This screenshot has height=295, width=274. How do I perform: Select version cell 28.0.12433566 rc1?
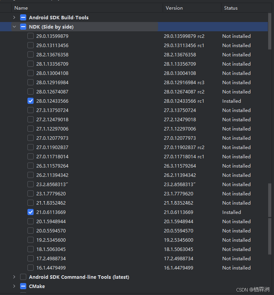[184, 101]
